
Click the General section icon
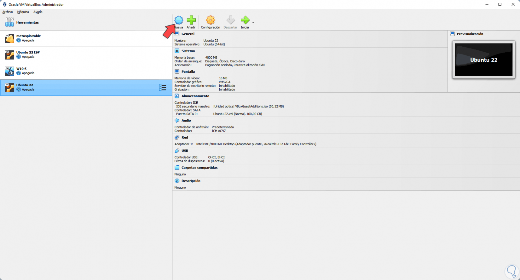pyautogui.click(x=177, y=34)
